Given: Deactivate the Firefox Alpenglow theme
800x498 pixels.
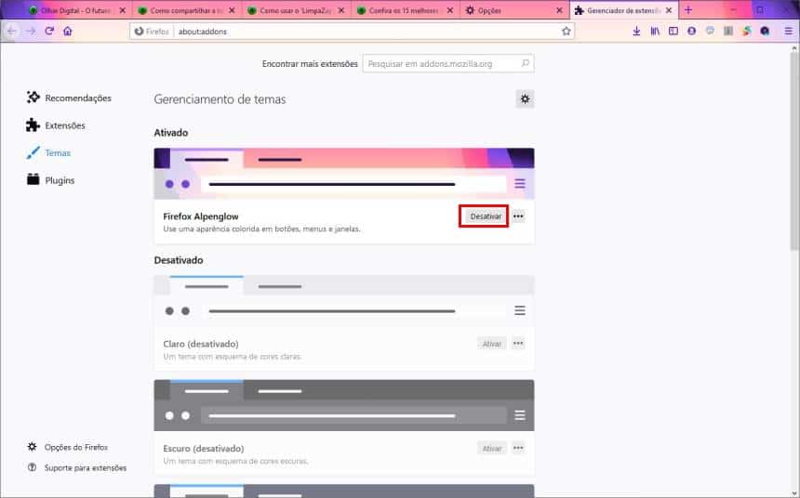Looking at the screenshot, I should (486, 216).
